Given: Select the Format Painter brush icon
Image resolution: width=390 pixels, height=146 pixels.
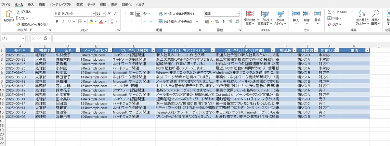Looking at the screenshot, I should (x=18, y=24).
